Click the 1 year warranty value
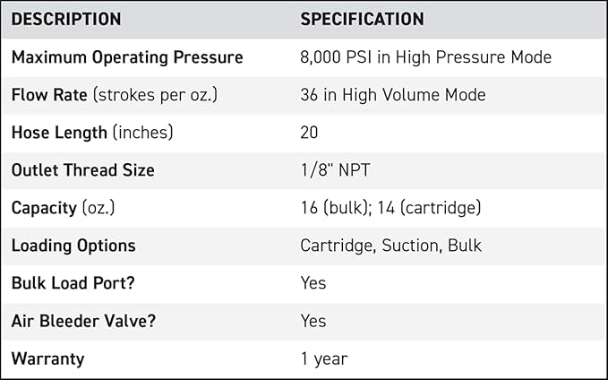 pos(324,358)
